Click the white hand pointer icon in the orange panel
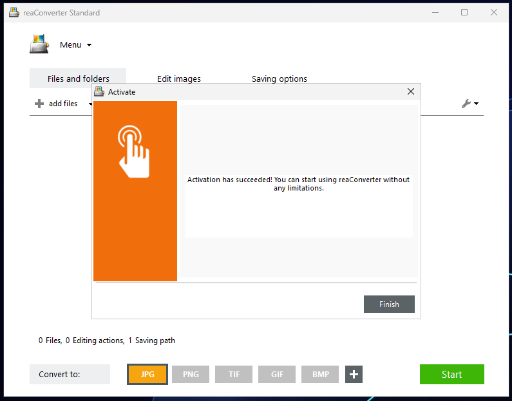 click(133, 152)
